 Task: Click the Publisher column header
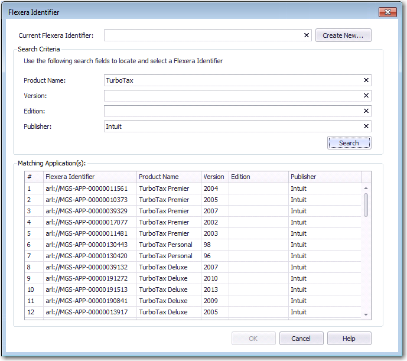click(x=324, y=177)
